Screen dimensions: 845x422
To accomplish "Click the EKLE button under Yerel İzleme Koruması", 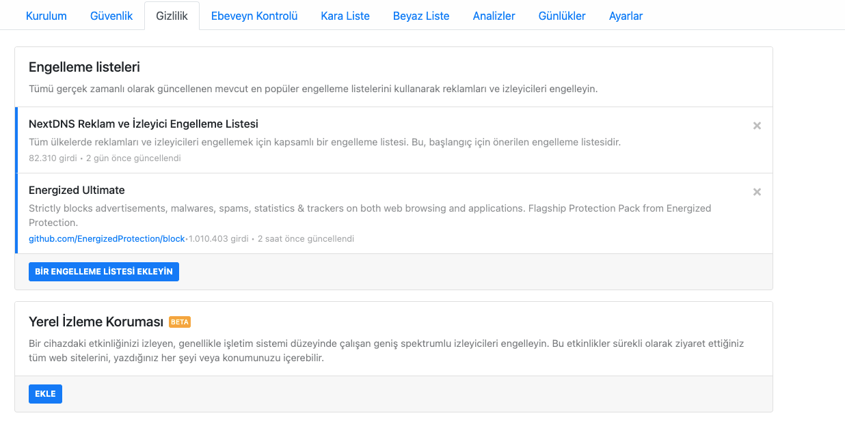I will 45,394.
